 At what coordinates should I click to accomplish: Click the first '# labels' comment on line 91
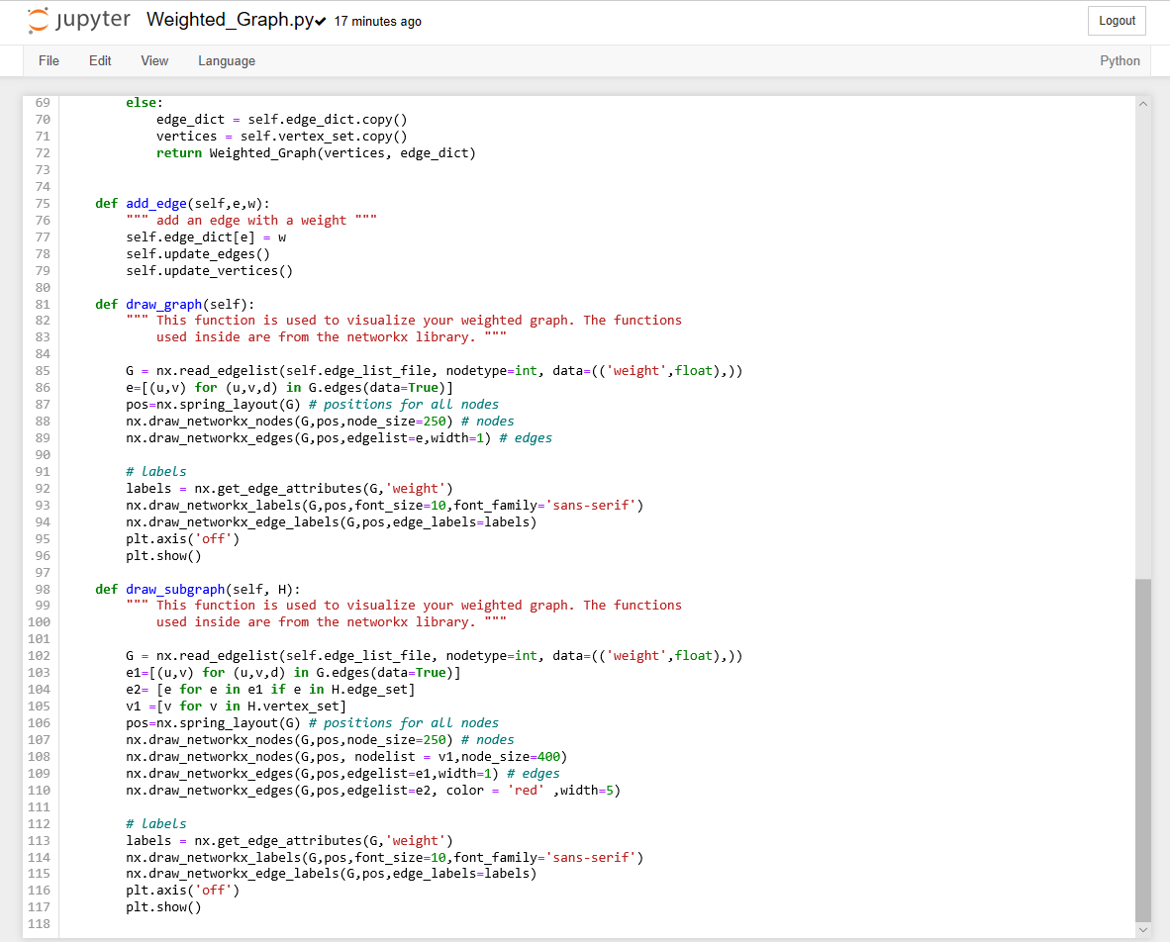tap(156, 471)
